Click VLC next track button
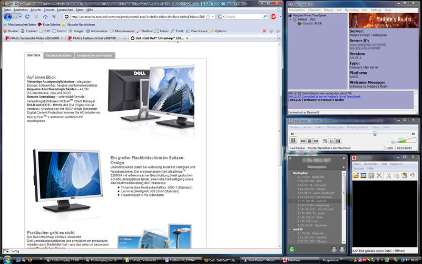 tap(316, 141)
